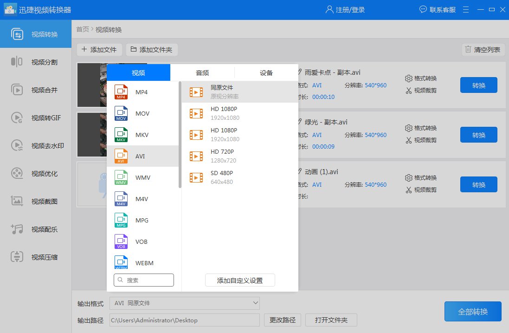This screenshot has width=509, height=333.
Task: Choose the 视频压缩 compress tool
Action: click(x=36, y=257)
